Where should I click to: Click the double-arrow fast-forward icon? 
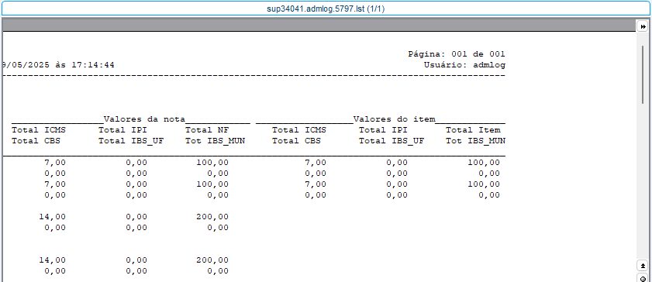click(643, 26)
